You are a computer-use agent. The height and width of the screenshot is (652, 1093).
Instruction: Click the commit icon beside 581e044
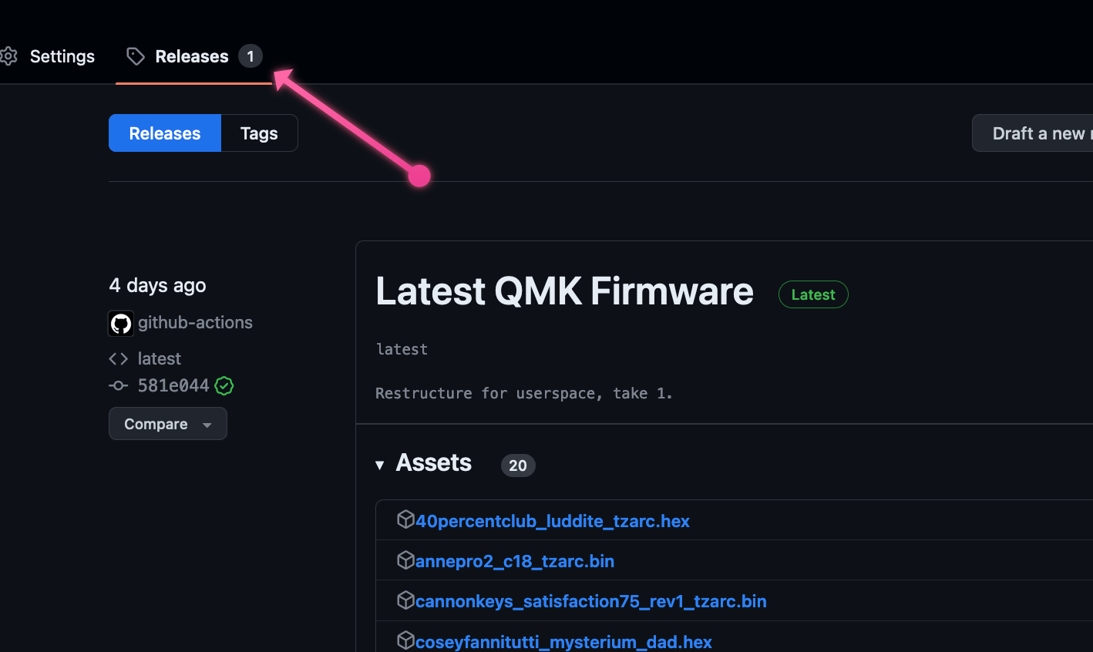[x=118, y=385]
